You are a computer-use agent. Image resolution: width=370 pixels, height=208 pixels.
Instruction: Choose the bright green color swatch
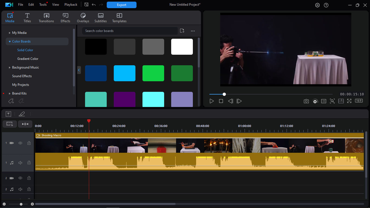(x=153, y=73)
